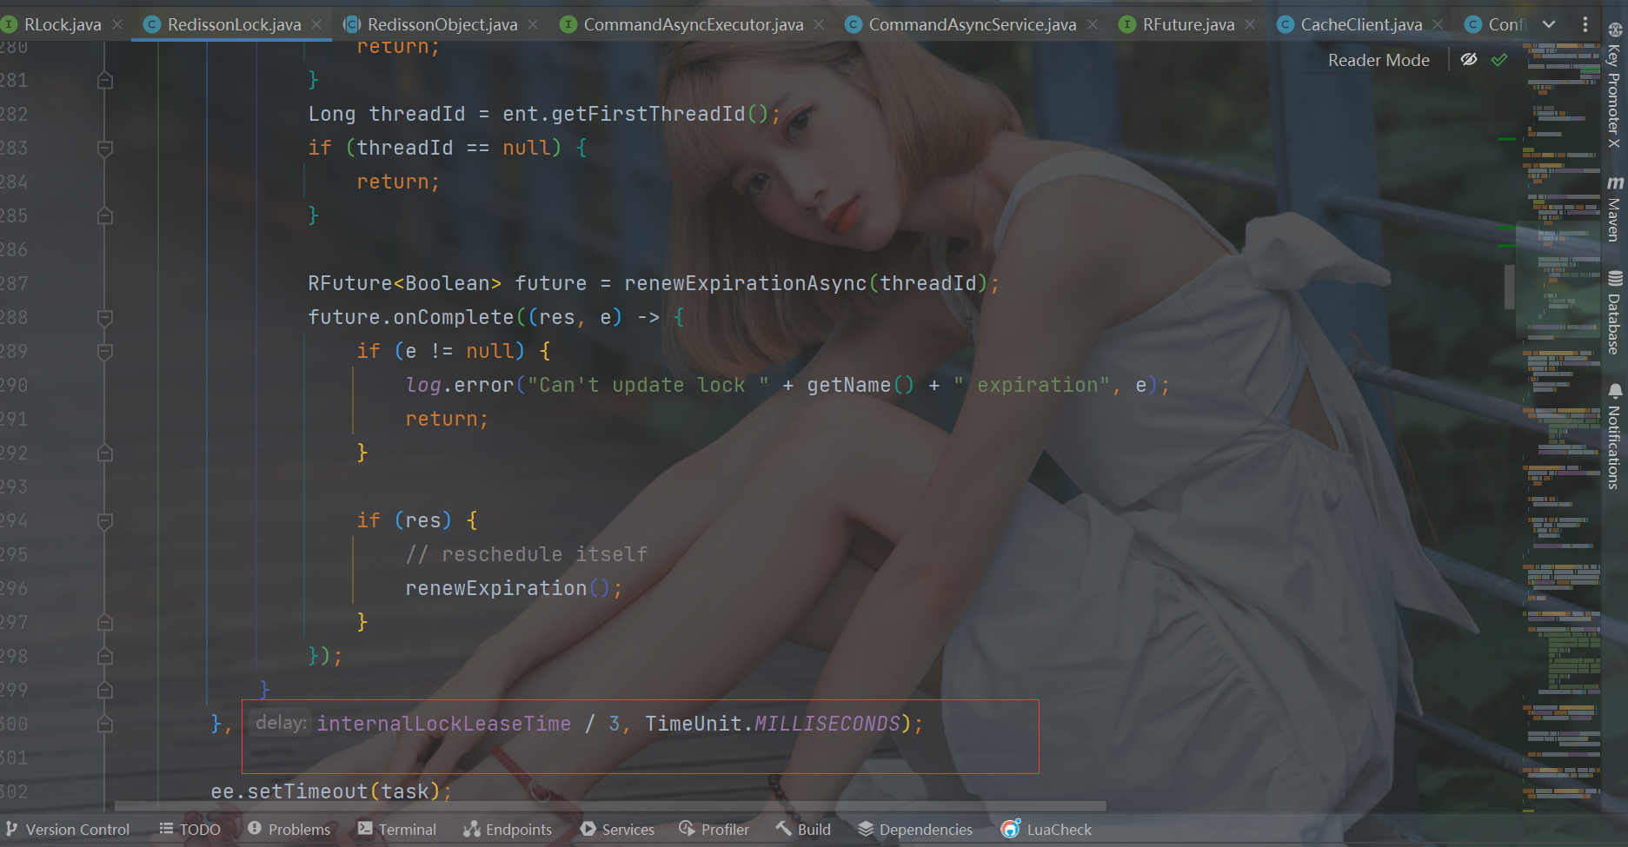Switch to the RedissonObject.java tab
The width and height of the screenshot is (1628, 847).
442,24
